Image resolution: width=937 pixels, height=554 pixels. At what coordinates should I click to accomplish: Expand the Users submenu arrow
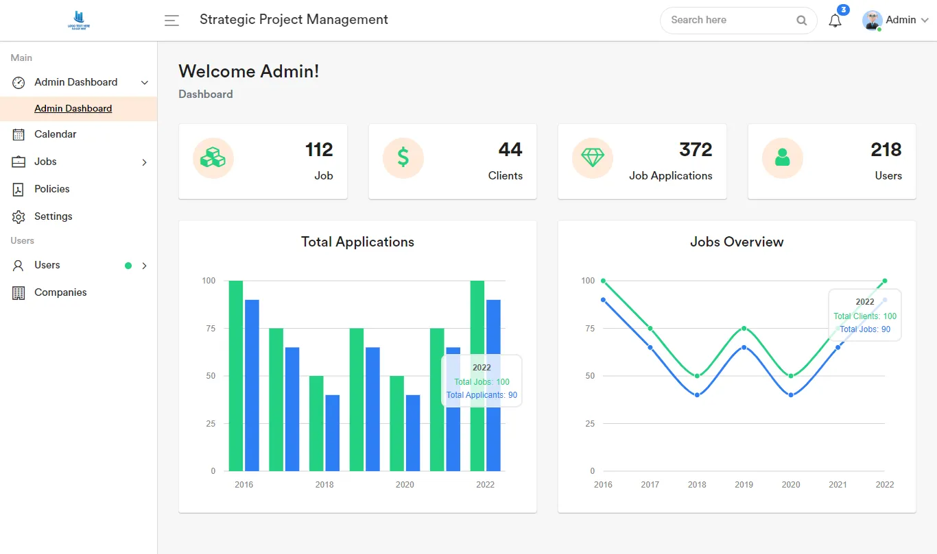point(144,266)
